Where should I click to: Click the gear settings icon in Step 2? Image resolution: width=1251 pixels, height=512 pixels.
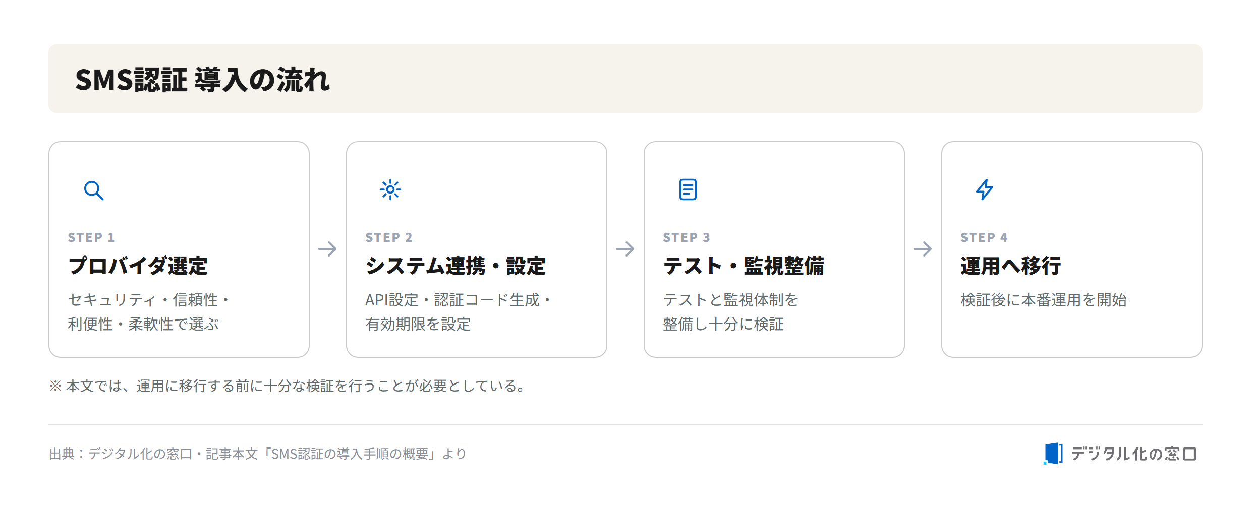tap(390, 190)
